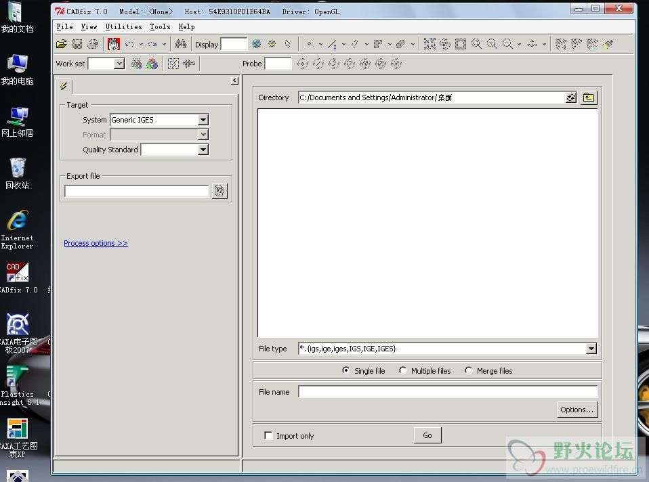This screenshot has width=649, height=482.
Task: Click the Go button
Action: click(x=427, y=435)
